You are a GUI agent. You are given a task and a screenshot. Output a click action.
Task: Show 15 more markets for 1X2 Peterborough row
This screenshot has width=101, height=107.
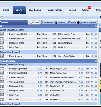pyautogui.click(x=92, y=34)
